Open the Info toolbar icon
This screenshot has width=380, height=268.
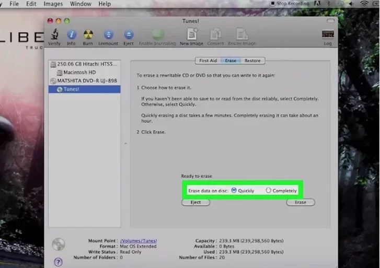(71, 34)
